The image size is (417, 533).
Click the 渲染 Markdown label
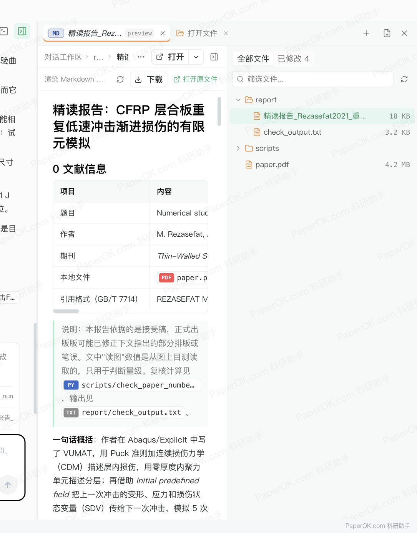[x=74, y=79]
